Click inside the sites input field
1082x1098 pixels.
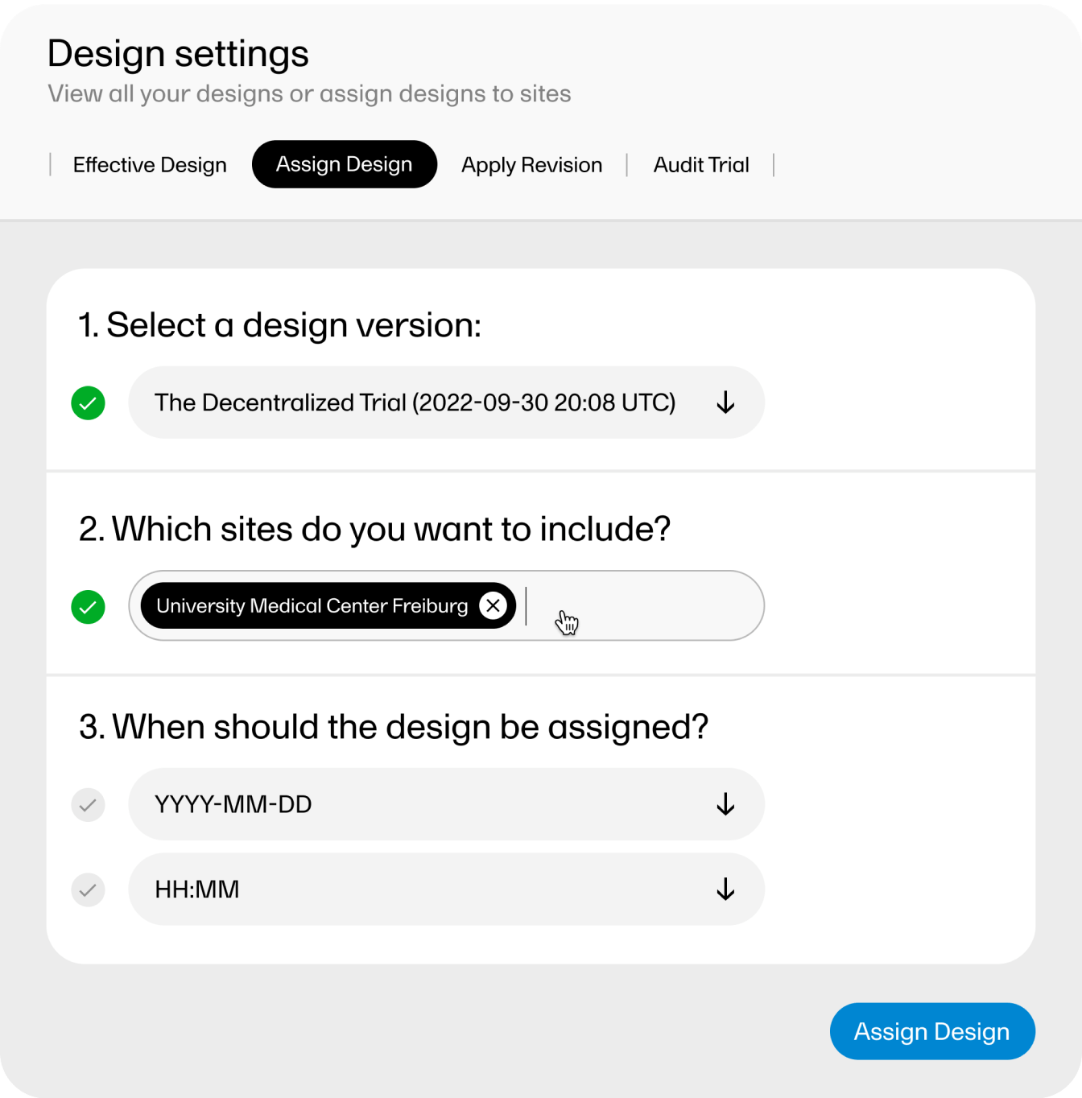644,606
